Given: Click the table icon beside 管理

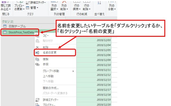Looking at the screenshot, I should [28, 8].
